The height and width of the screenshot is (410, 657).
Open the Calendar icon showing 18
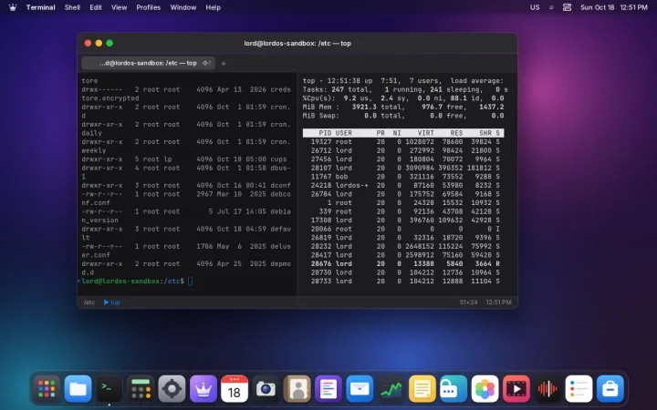(235, 389)
